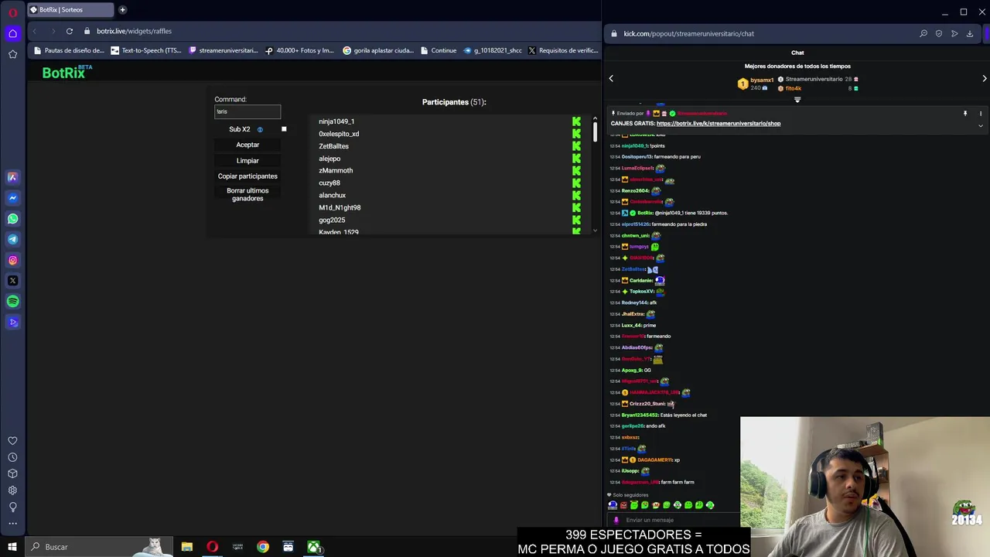Open history clock icon in Opera sidebar
Screen dimensions: 990x557
12,457
